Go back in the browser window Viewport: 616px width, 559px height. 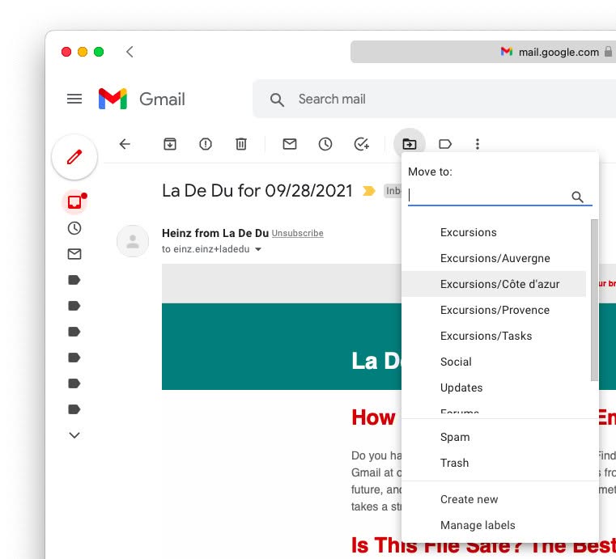(130, 52)
